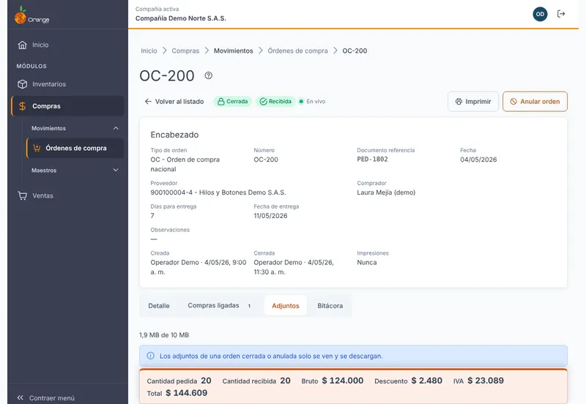Click the Órdenes de compra cart icon
586x404 pixels.
37,149
